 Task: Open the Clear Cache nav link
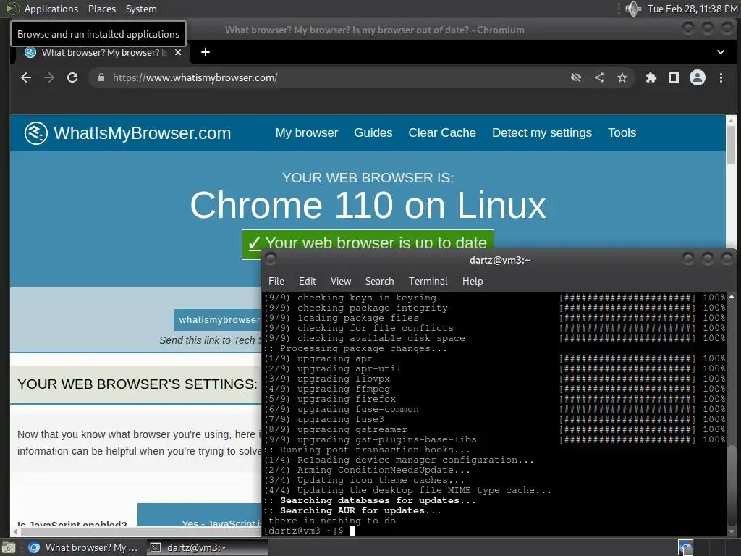coord(442,133)
